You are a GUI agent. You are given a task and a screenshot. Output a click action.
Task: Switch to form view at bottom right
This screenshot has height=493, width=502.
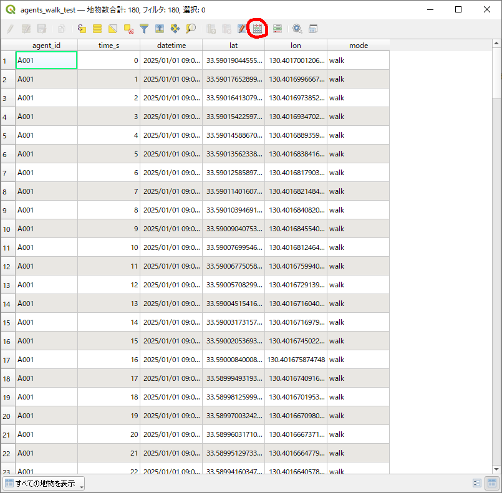pos(477,483)
